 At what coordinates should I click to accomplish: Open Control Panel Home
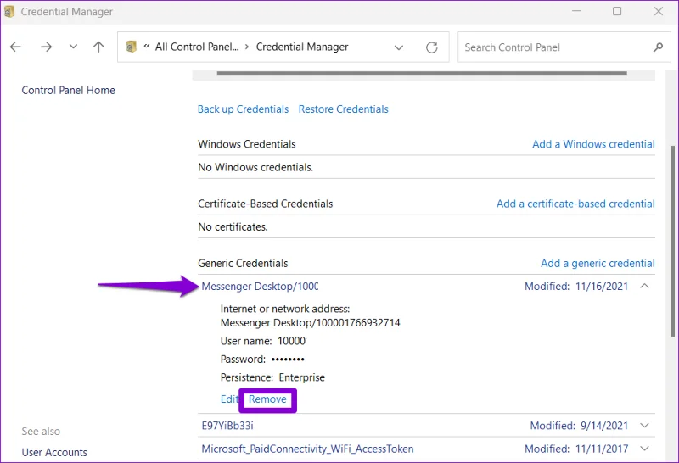[69, 90]
